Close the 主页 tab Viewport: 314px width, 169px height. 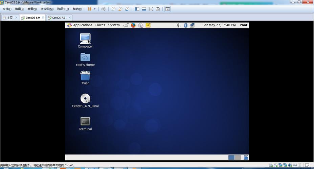click(x=16, y=18)
